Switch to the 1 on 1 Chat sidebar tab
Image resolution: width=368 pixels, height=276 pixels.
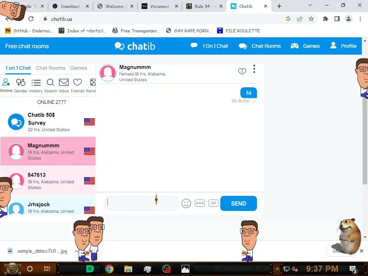[18, 68]
